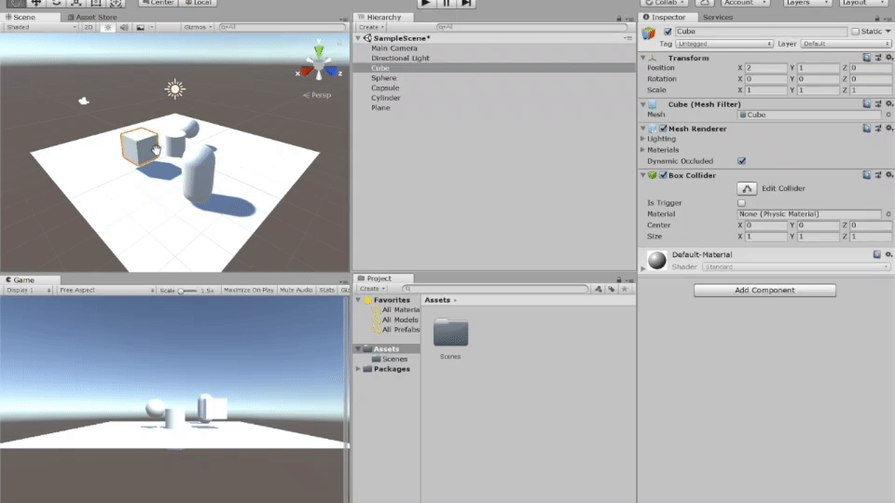Click the Edit Collider icon button

pos(746,188)
